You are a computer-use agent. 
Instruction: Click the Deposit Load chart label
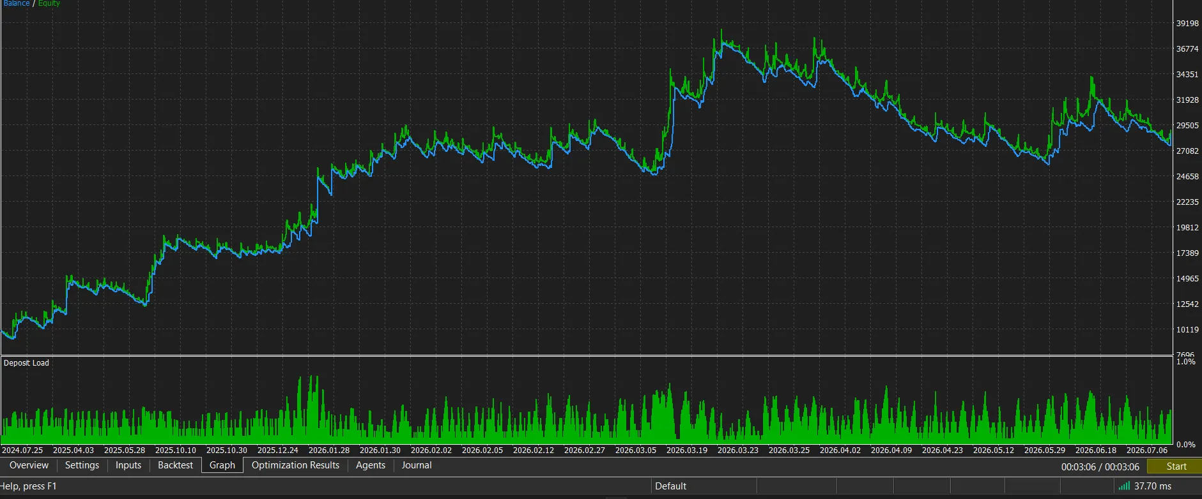click(26, 363)
